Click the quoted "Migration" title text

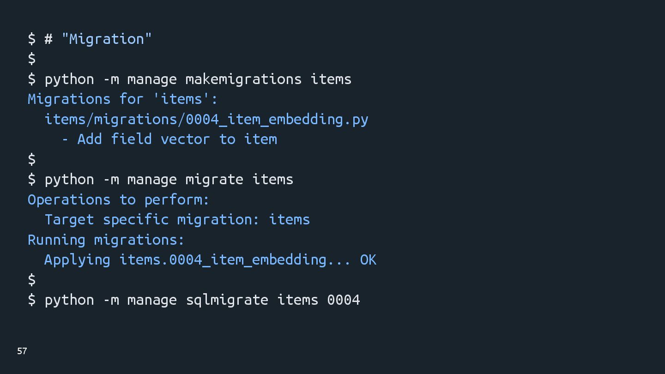point(106,39)
